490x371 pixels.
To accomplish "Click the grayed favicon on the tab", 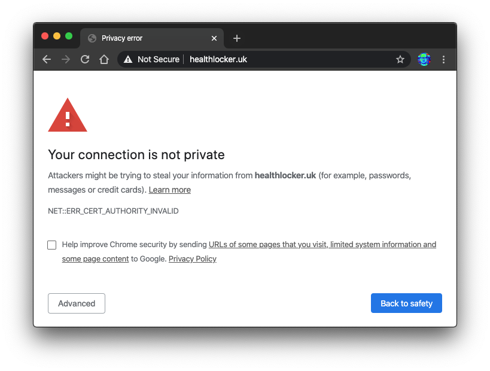I will click(x=92, y=38).
